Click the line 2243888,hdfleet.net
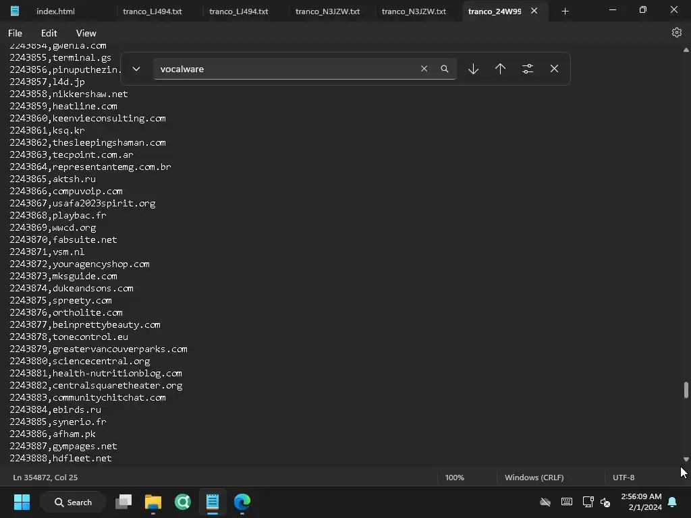This screenshot has width=691, height=518. [61, 458]
